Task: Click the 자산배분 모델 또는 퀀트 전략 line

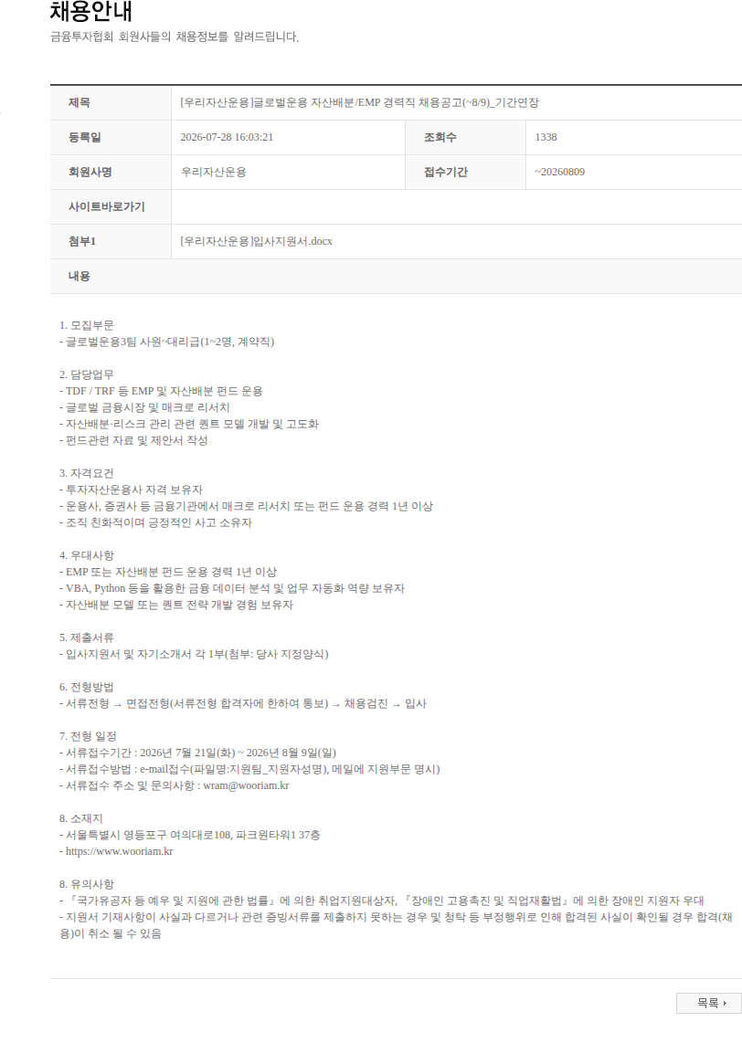Action: [175, 606]
